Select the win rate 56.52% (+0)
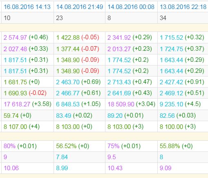This screenshot has width=208, height=178. [73, 146]
